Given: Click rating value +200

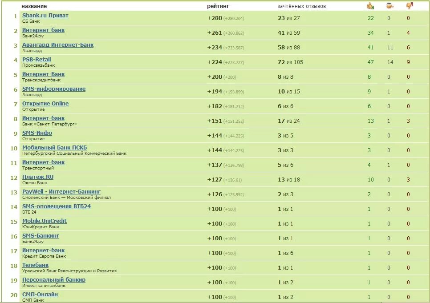Looking at the screenshot, I should [215, 77].
